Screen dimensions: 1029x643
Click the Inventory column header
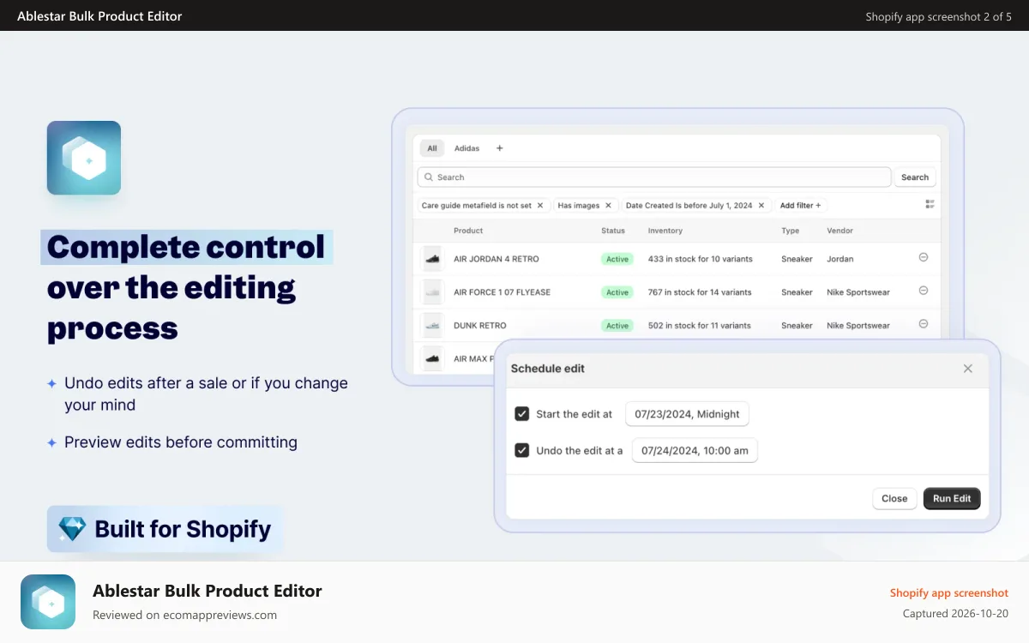tap(665, 231)
